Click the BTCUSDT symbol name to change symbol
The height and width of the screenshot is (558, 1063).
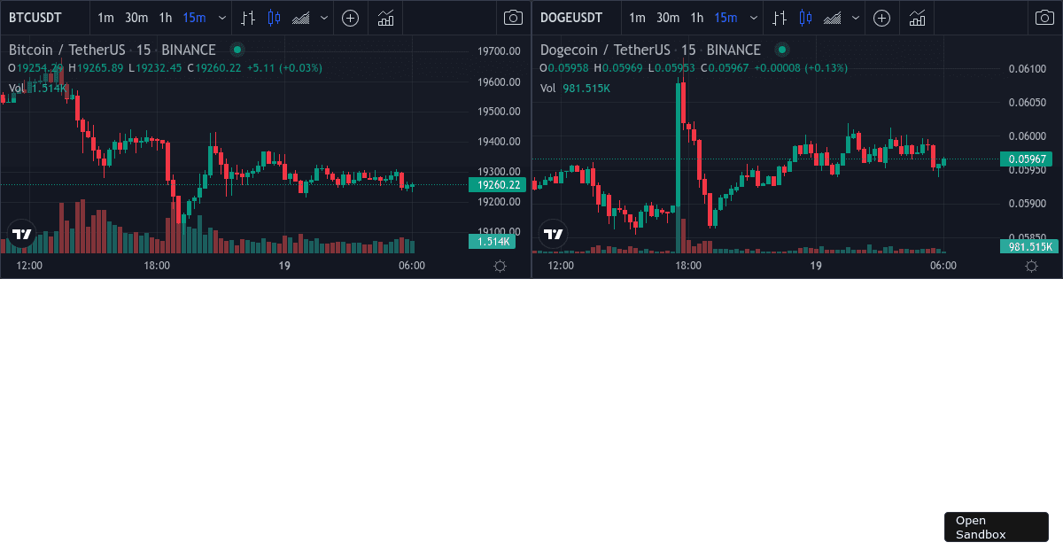click(35, 18)
